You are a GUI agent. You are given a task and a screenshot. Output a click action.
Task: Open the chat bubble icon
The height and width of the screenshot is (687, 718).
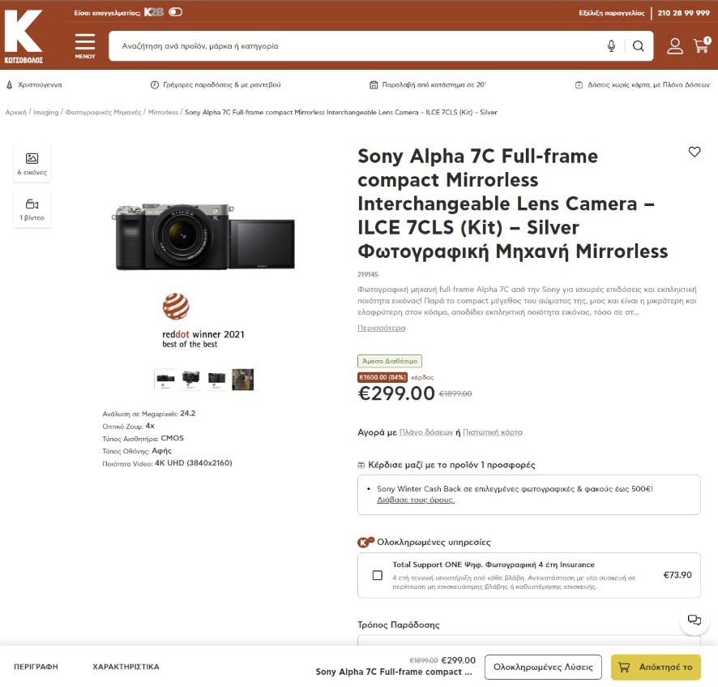click(x=694, y=619)
